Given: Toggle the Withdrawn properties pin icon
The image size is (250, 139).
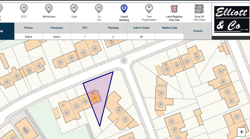Looking at the screenshot, I should coord(49,9).
